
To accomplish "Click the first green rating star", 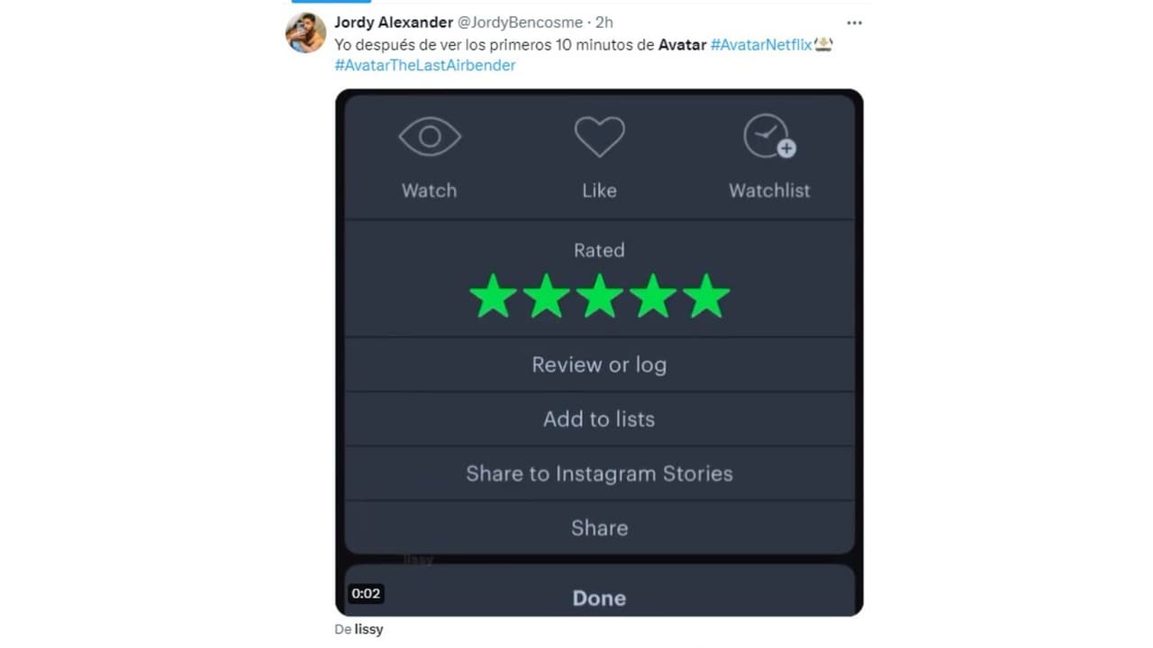I will pos(494,296).
